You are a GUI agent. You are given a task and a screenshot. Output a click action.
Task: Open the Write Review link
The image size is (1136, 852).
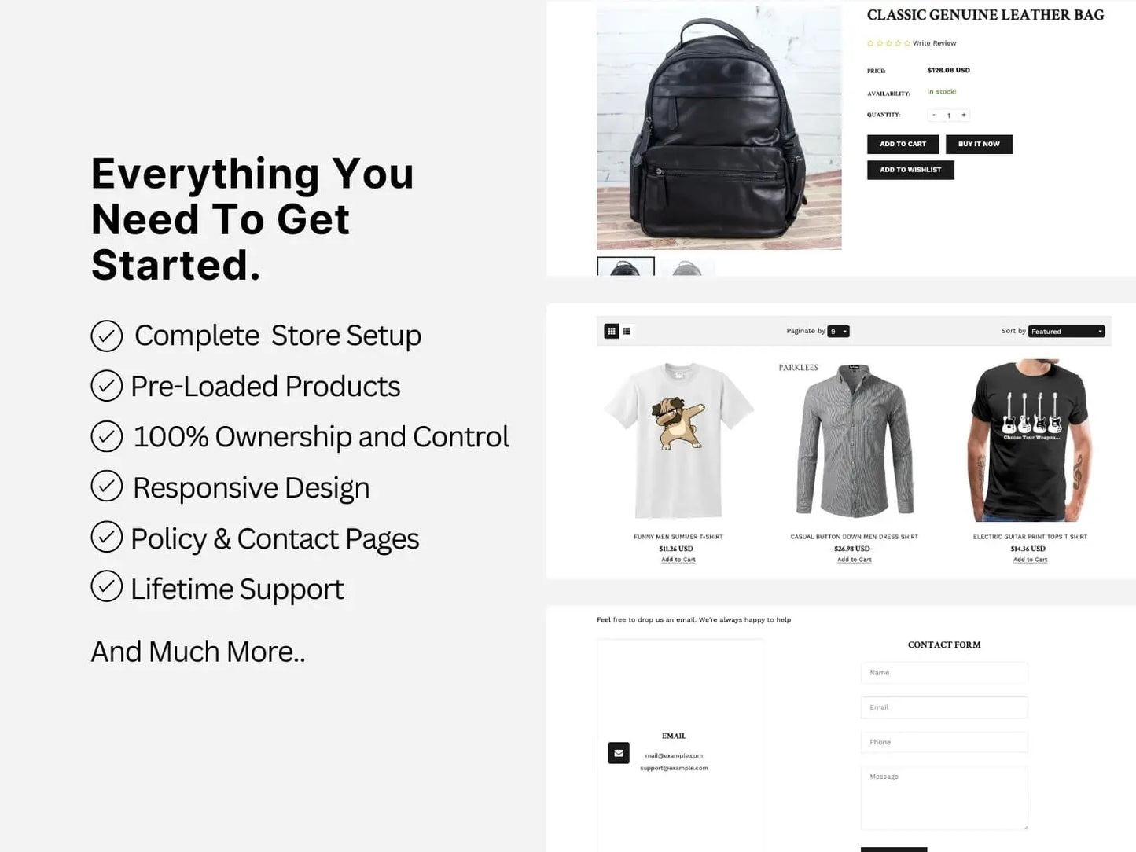point(934,43)
